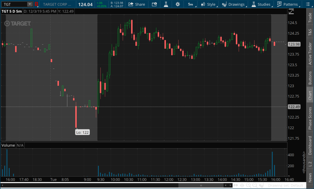This screenshot has width=314, height=189.
Task: Switch to the Buttons sidebar tab
Action: point(310,76)
